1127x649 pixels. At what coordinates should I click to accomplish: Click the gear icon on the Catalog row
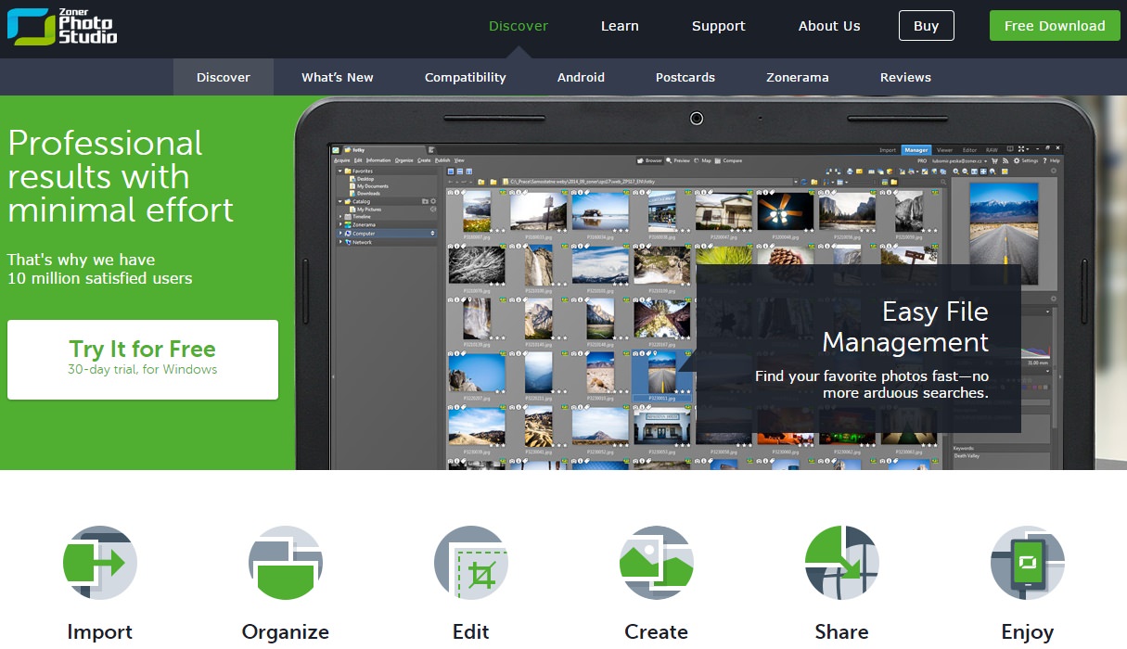pyautogui.click(x=433, y=201)
